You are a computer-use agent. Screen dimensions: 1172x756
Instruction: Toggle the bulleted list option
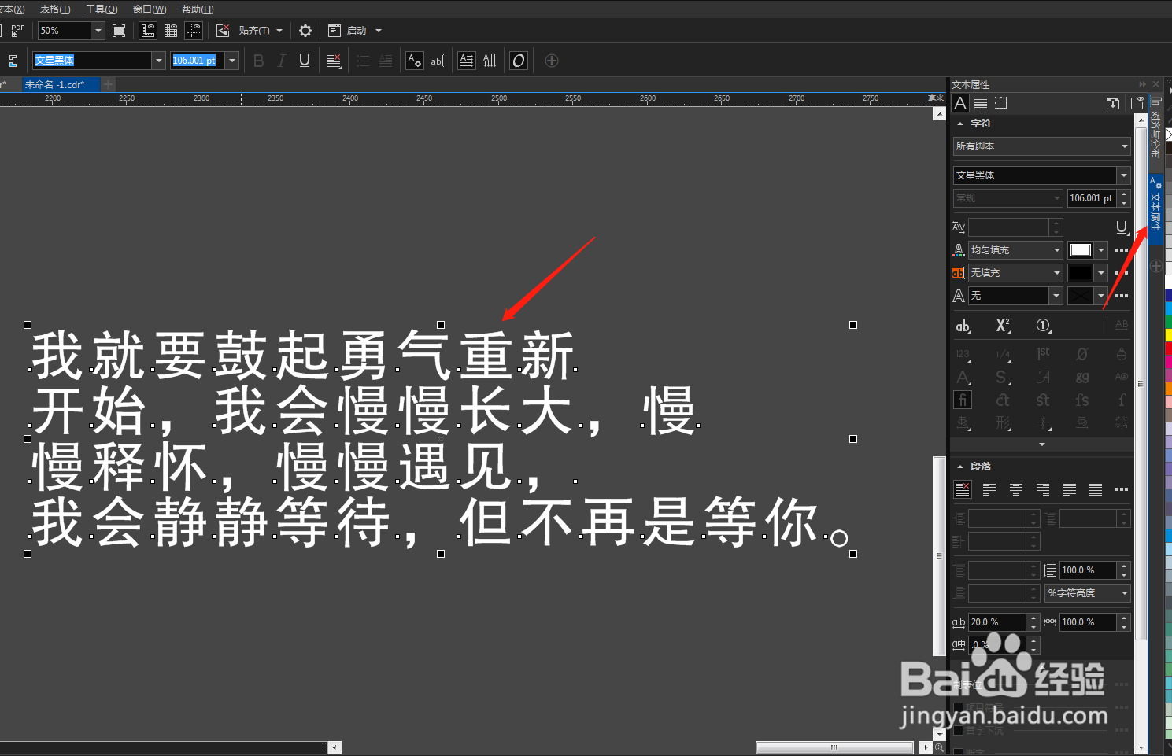point(361,61)
